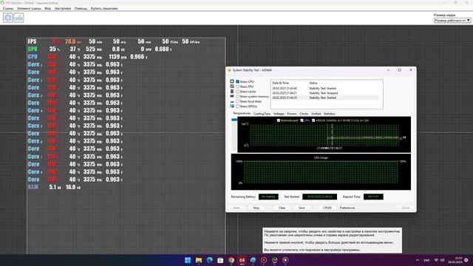Screen dimensions: 473x266
Task: Open File Explorer from the taskbar
Action: (199, 260)
